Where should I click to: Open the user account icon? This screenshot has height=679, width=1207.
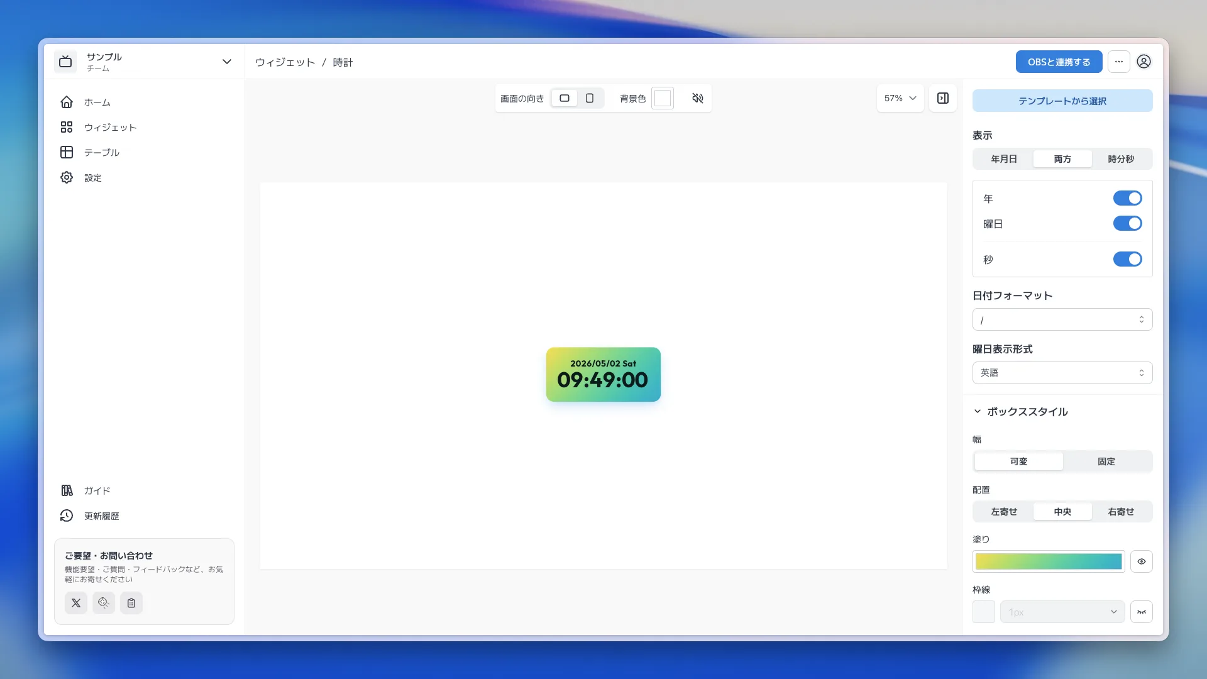(1144, 62)
